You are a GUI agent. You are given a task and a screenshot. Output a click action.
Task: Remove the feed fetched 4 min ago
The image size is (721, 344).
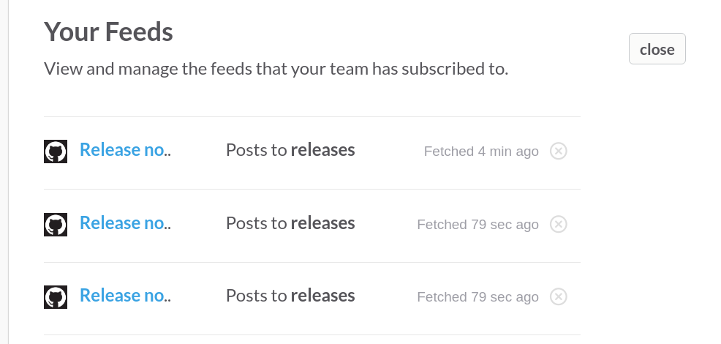[x=558, y=152]
